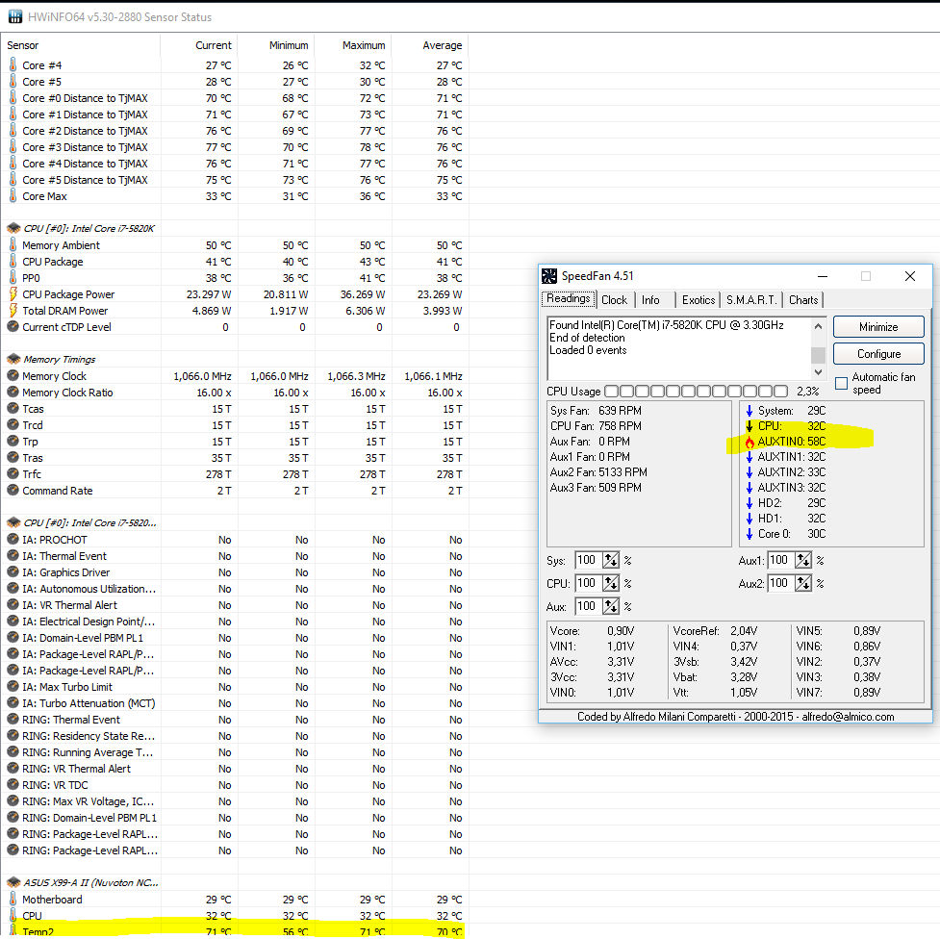Screen dimensions: 940x939
Task: Click the icon beside IA: PROCHOT
Action: pos(13,539)
